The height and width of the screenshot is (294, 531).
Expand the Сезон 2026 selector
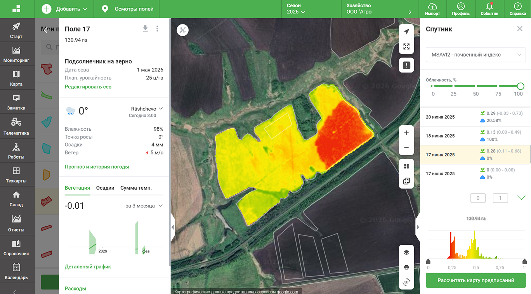(x=296, y=9)
